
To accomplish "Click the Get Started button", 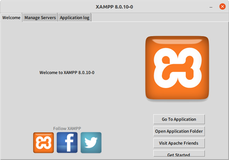I will (179, 154).
